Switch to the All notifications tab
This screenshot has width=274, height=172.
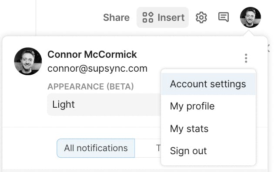coord(96,148)
